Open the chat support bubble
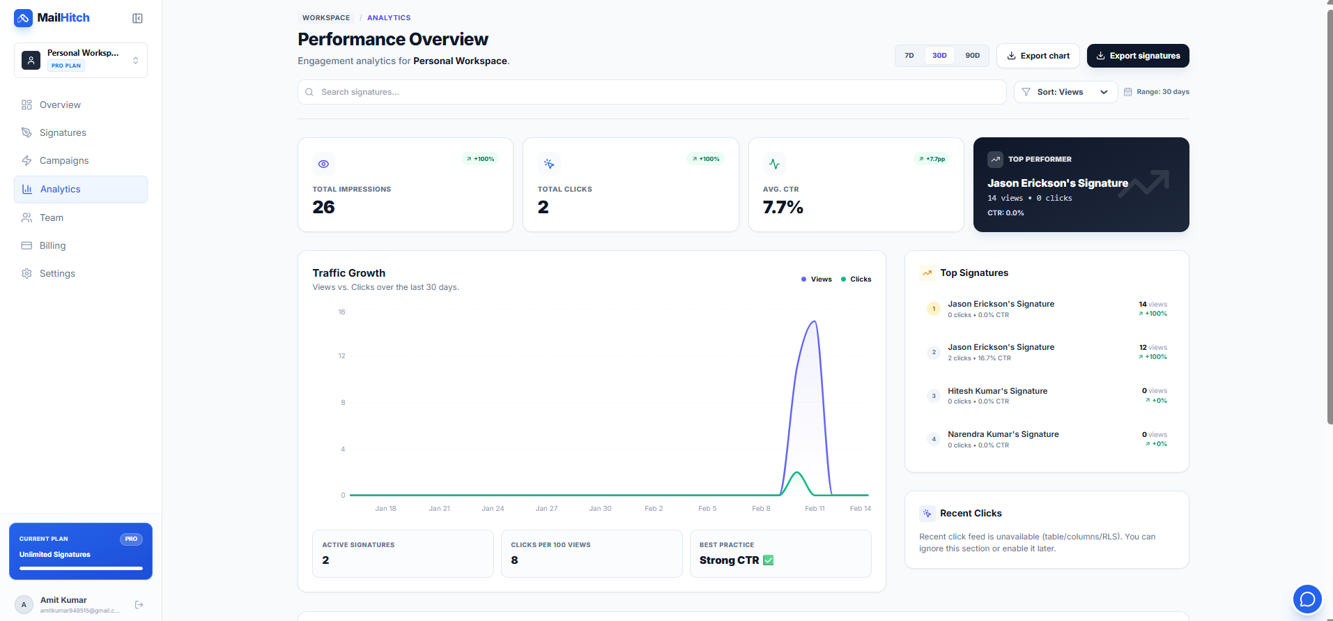This screenshot has height=621, width=1333. tap(1307, 599)
